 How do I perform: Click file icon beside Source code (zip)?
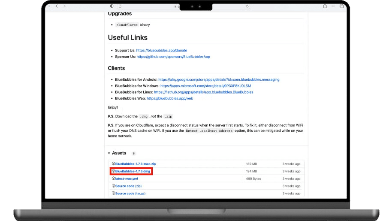(x=113, y=186)
